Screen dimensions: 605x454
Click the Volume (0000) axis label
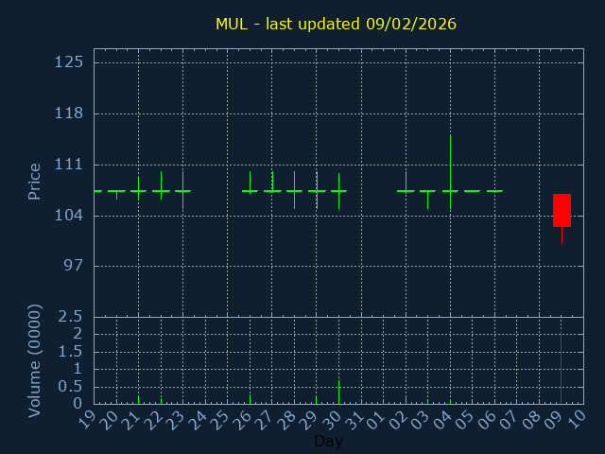(x=35, y=360)
